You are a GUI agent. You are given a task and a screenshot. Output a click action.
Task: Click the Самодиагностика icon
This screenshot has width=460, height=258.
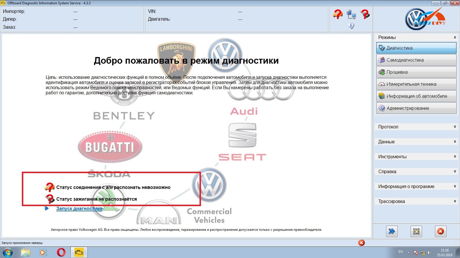pos(382,60)
